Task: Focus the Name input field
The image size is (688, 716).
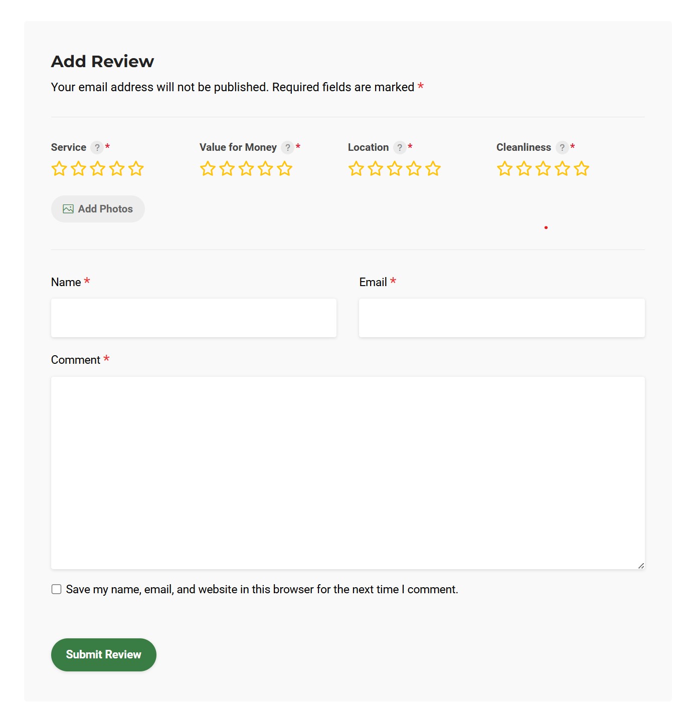Action: point(194,318)
